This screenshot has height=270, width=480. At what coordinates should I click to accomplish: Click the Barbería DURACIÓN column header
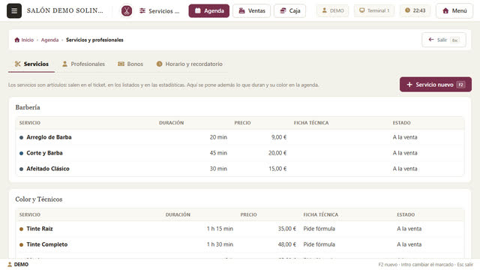(x=172, y=123)
